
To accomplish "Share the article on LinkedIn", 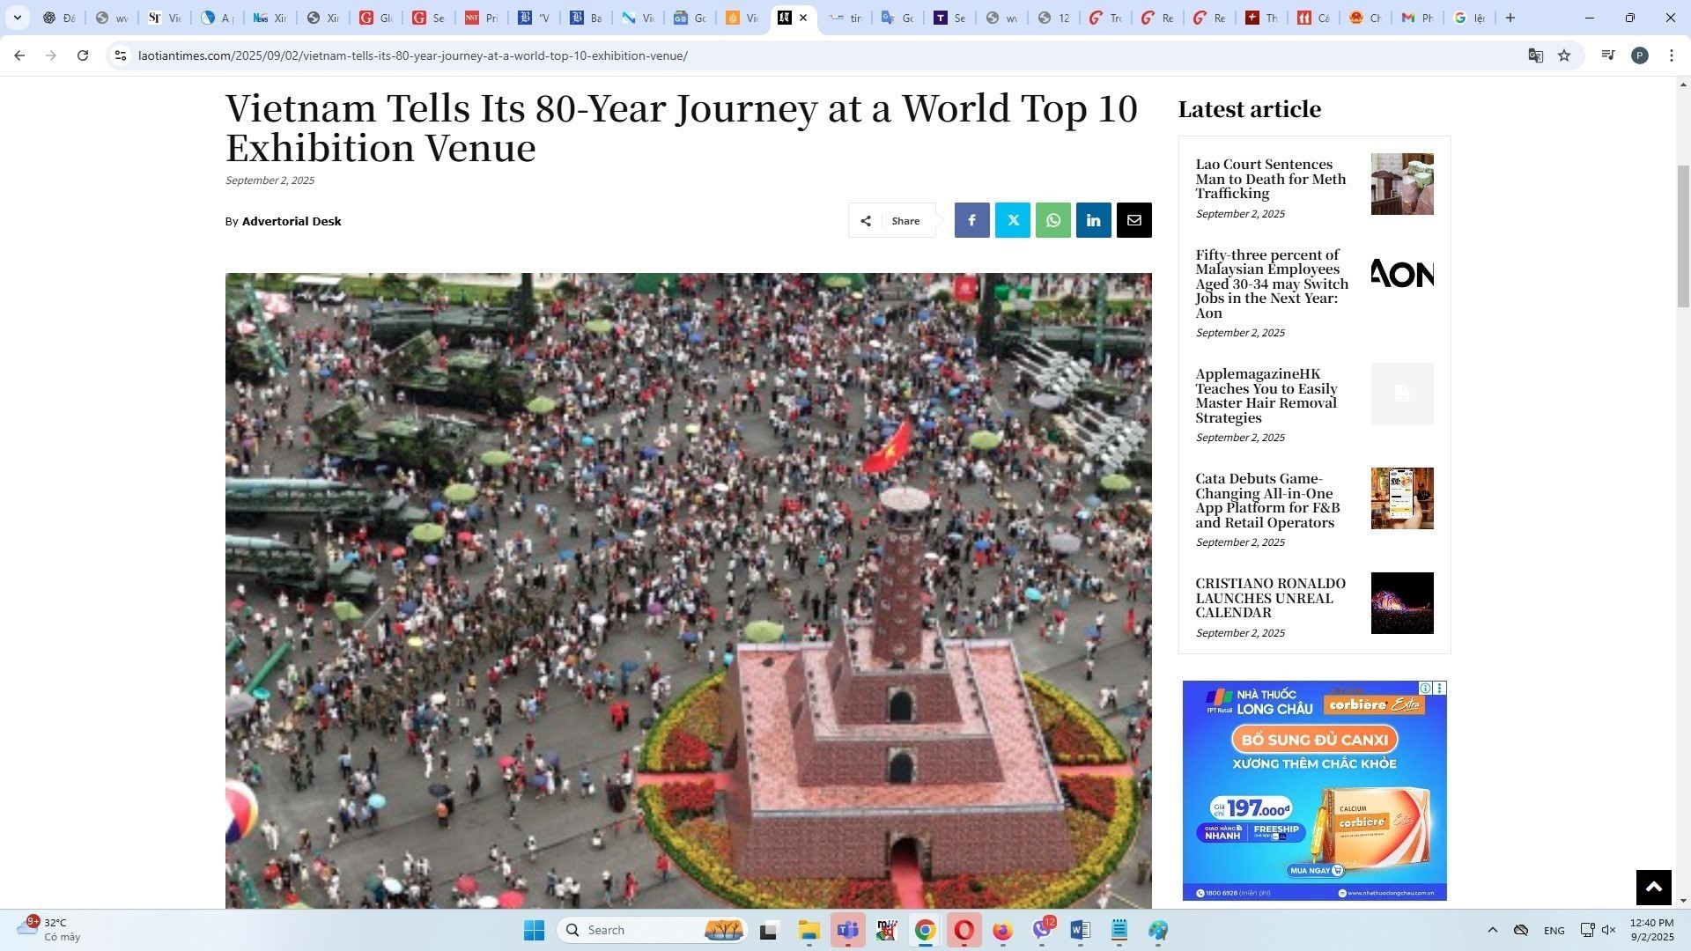I will tap(1093, 220).
